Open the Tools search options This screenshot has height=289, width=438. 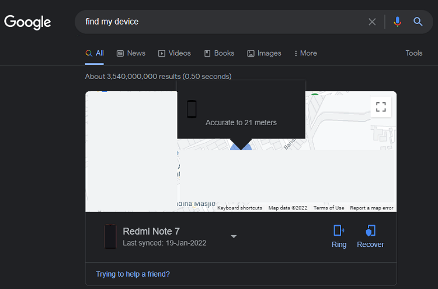pos(413,53)
